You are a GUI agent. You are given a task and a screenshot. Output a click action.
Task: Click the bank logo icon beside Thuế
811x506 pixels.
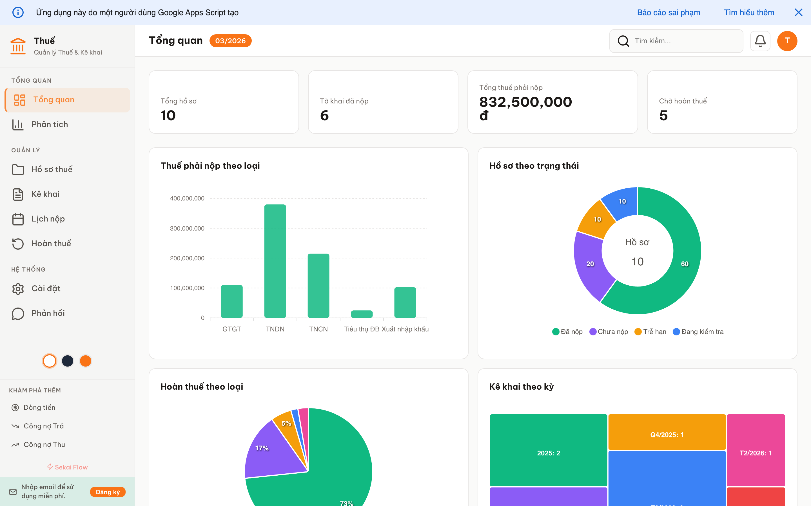(x=18, y=46)
